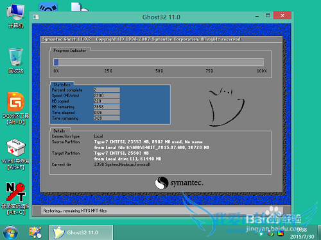Image resolution: width=321 pixels, height=240 pixels.
Task: Click the Show Desktop strip on taskbar
Action: click(319, 232)
